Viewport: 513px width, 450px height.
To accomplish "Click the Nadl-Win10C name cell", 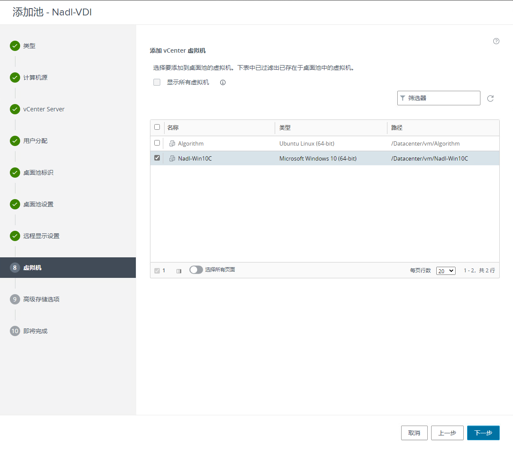I will click(x=195, y=158).
